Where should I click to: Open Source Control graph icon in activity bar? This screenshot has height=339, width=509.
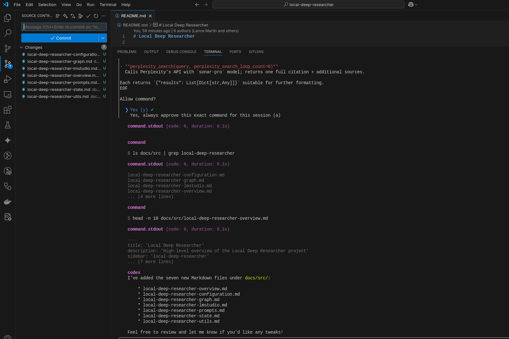(8, 48)
